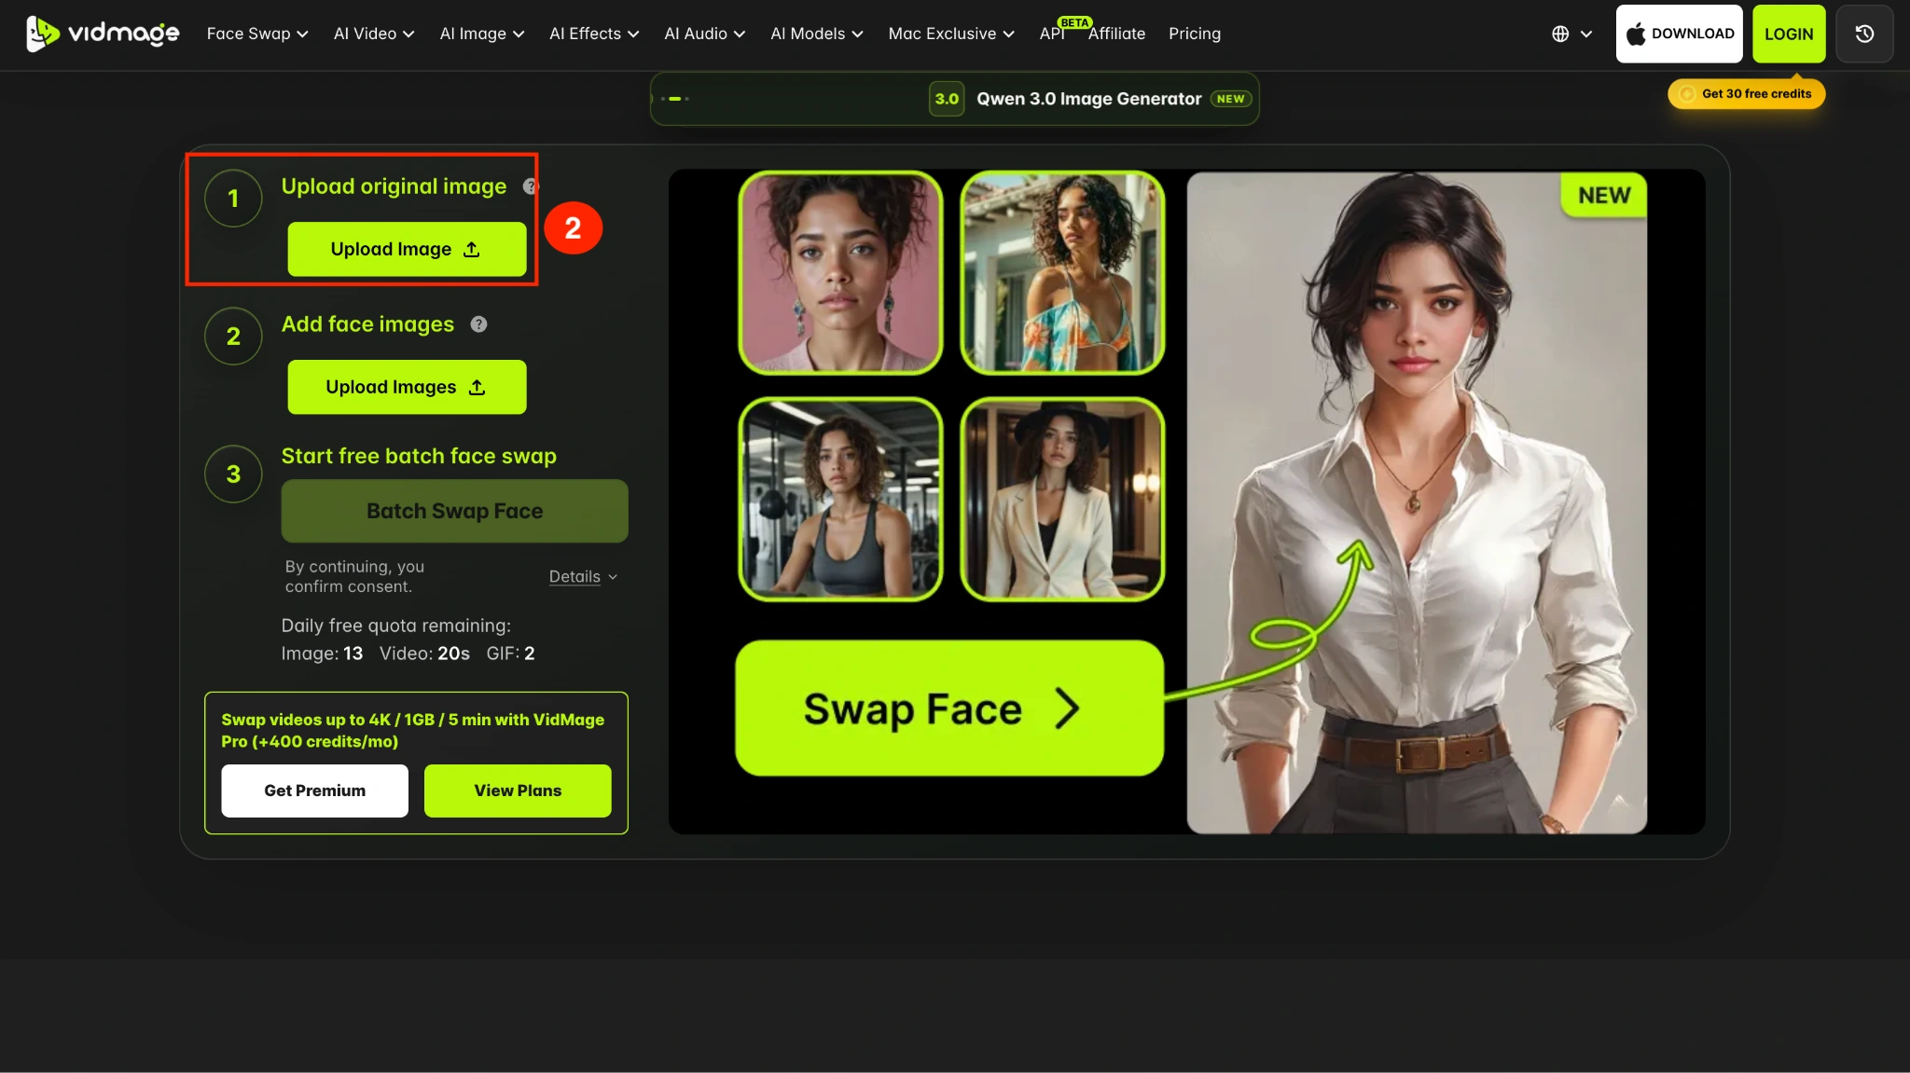Click the large white-shirt woman result image

[x=1417, y=502]
